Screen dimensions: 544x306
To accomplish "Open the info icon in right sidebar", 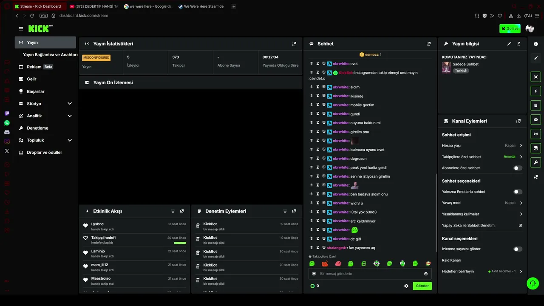I will tap(535, 44).
